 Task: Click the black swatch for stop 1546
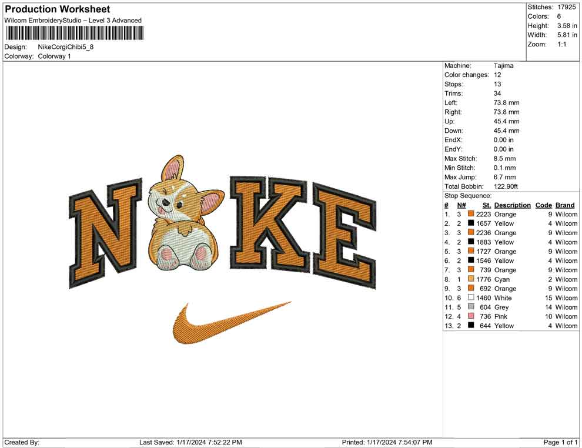click(x=471, y=260)
